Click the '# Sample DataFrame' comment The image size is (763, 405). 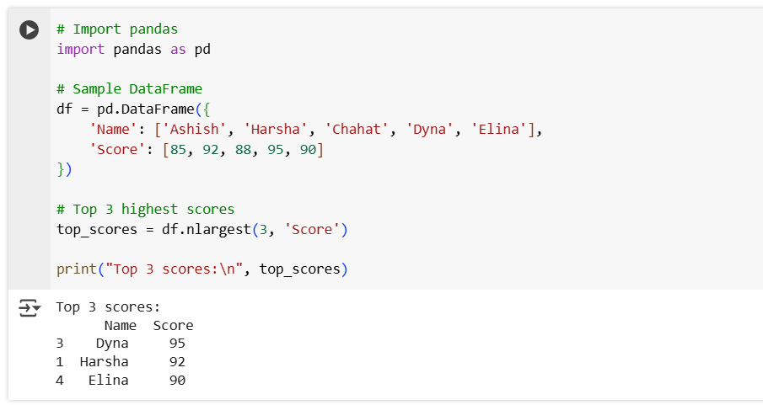tap(129, 88)
